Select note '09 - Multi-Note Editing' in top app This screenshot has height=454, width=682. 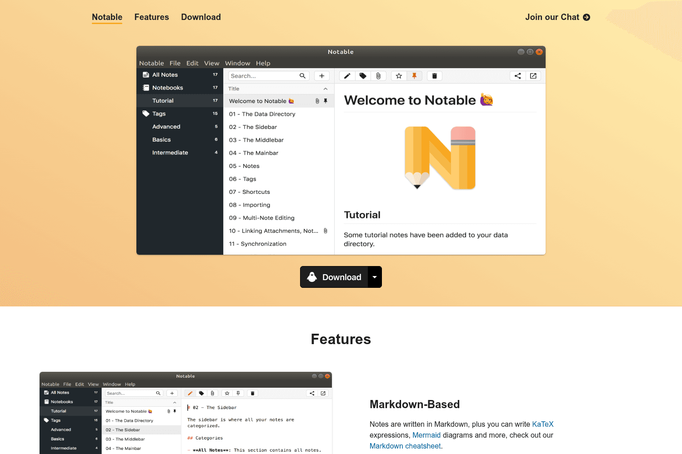tap(279, 218)
